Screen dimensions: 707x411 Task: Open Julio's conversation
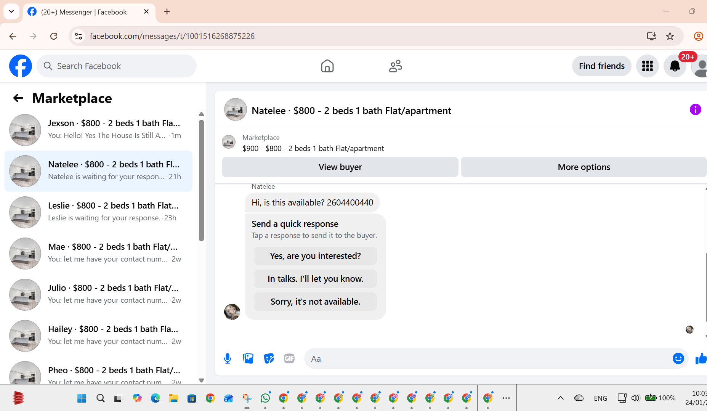point(98,294)
